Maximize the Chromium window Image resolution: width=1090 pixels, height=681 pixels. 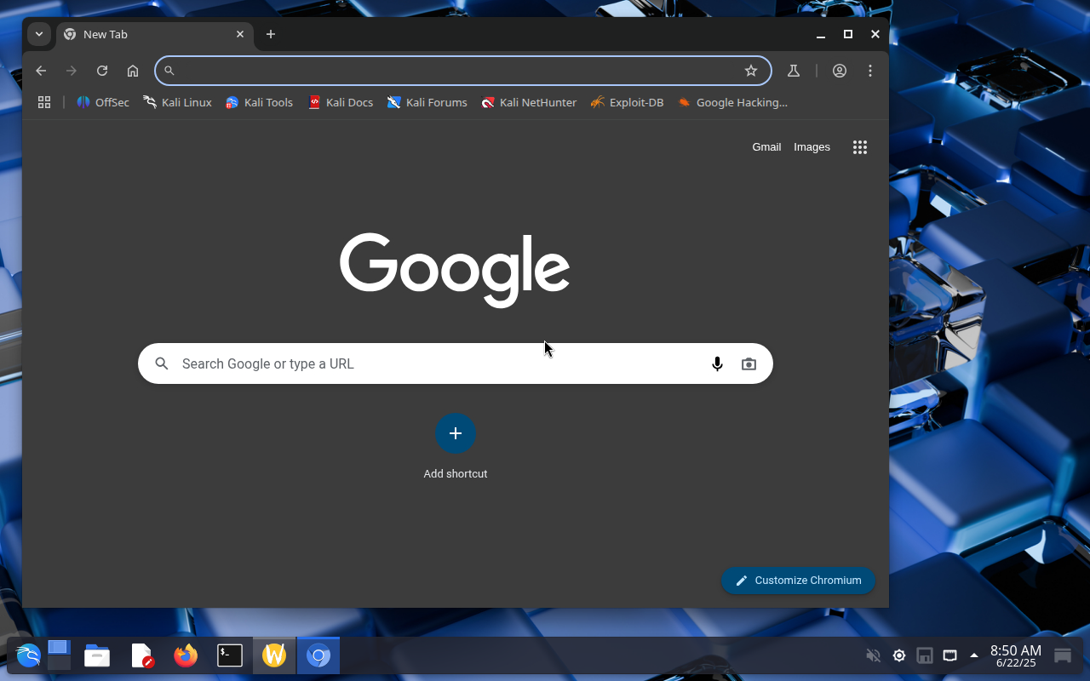pos(848,34)
